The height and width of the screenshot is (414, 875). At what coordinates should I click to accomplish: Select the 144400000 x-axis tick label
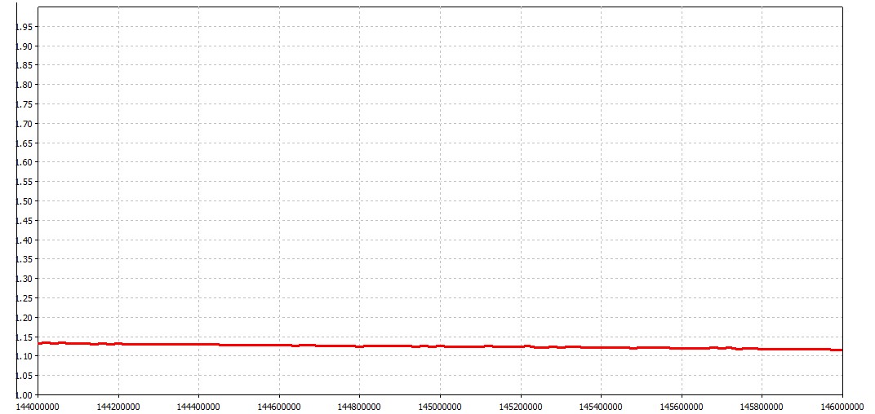tap(198, 404)
